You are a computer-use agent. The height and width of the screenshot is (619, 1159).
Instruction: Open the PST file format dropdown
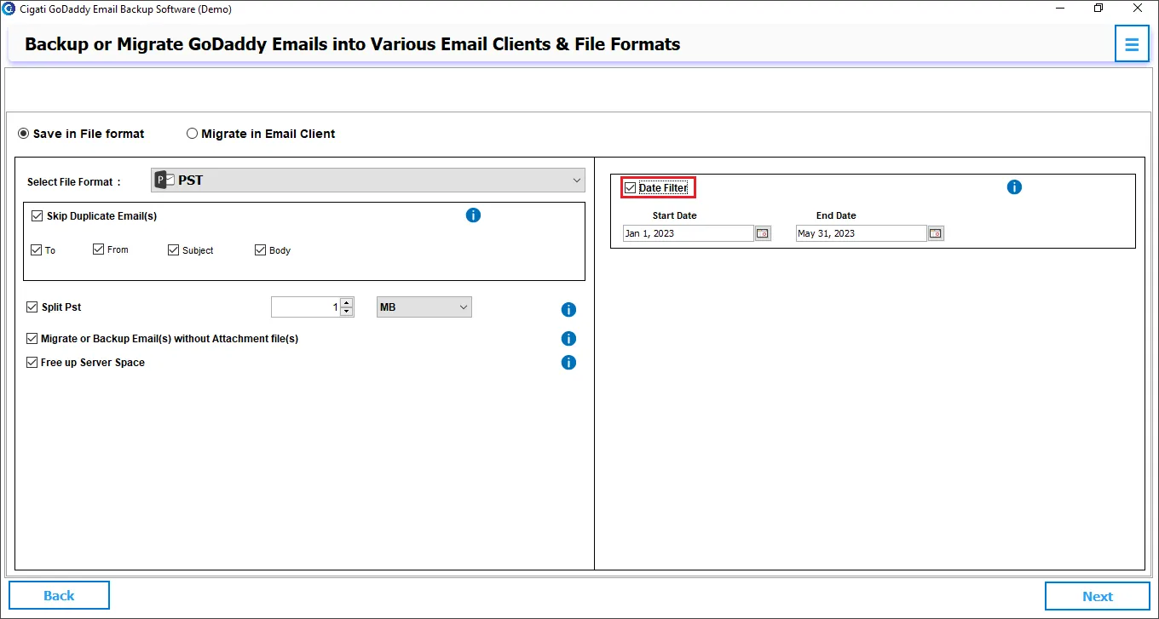368,181
